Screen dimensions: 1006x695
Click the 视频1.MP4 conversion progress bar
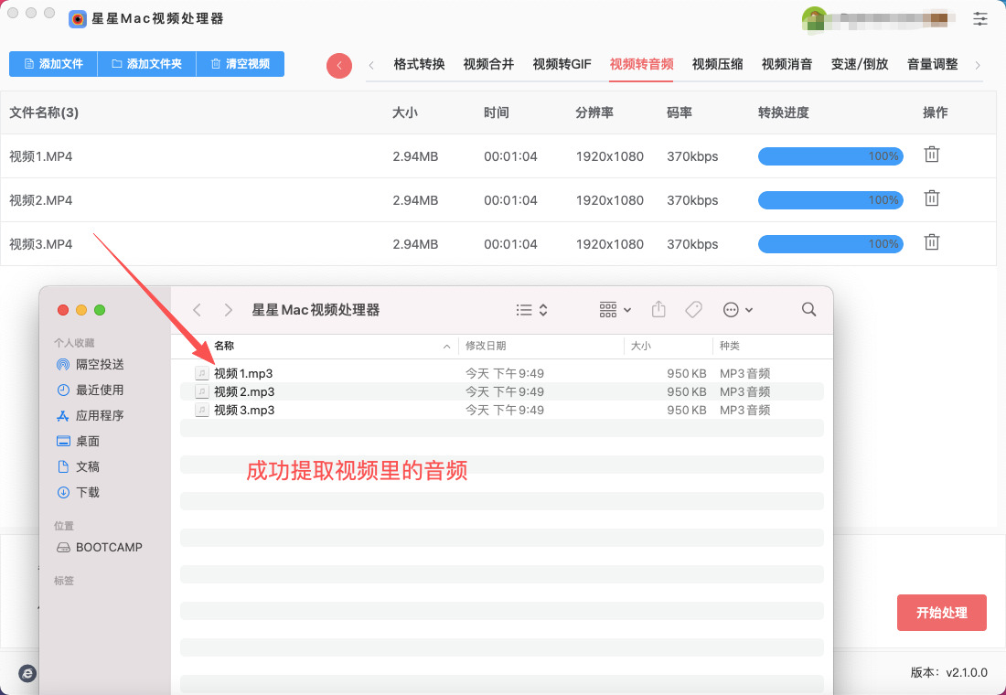point(829,156)
